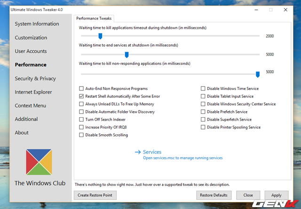Viewport: 301px width, 209px height.
Task: Click the 2000 value beside first slider
Action: pyautogui.click(x=269, y=36)
